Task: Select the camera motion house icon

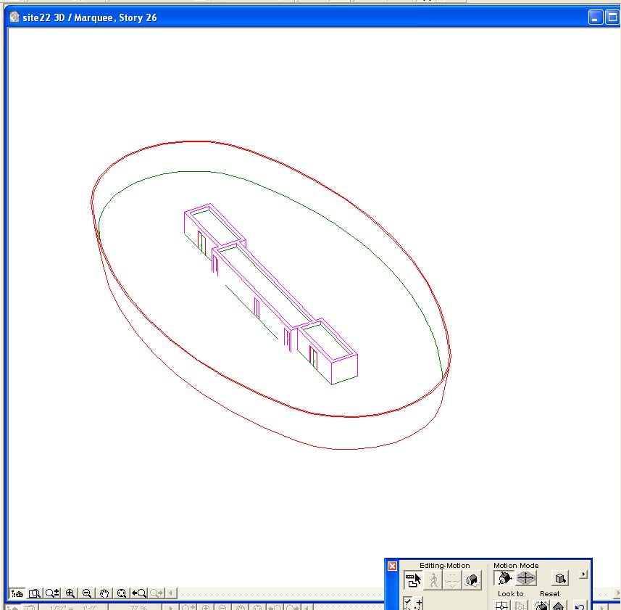Action: click(x=504, y=578)
